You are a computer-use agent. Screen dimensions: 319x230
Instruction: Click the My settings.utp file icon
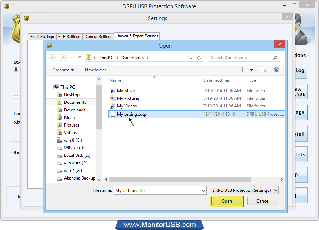click(x=112, y=114)
